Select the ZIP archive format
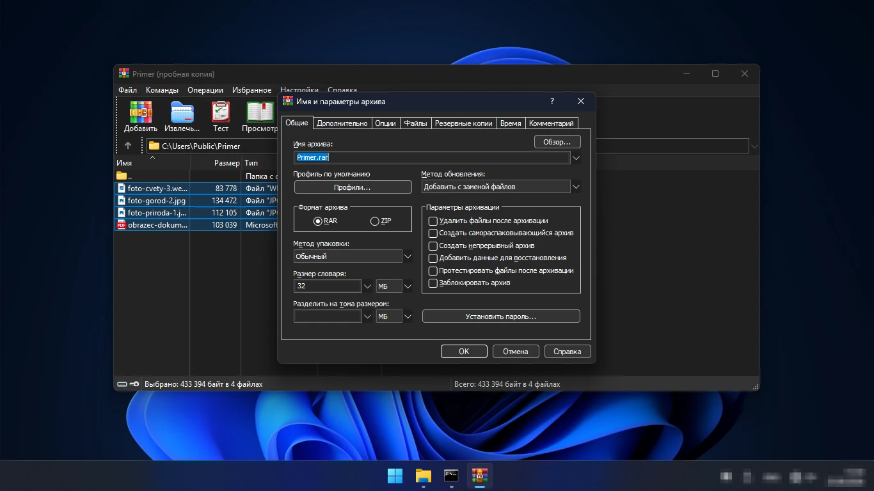Viewport: 874px width, 491px height. tap(375, 221)
